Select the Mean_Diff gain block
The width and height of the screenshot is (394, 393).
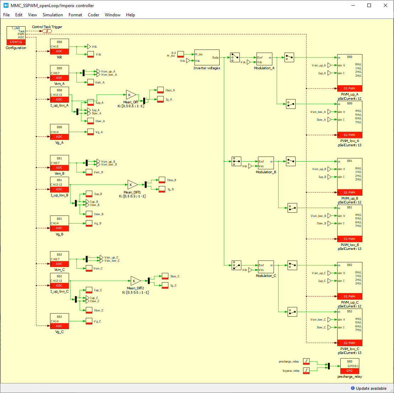click(131, 95)
